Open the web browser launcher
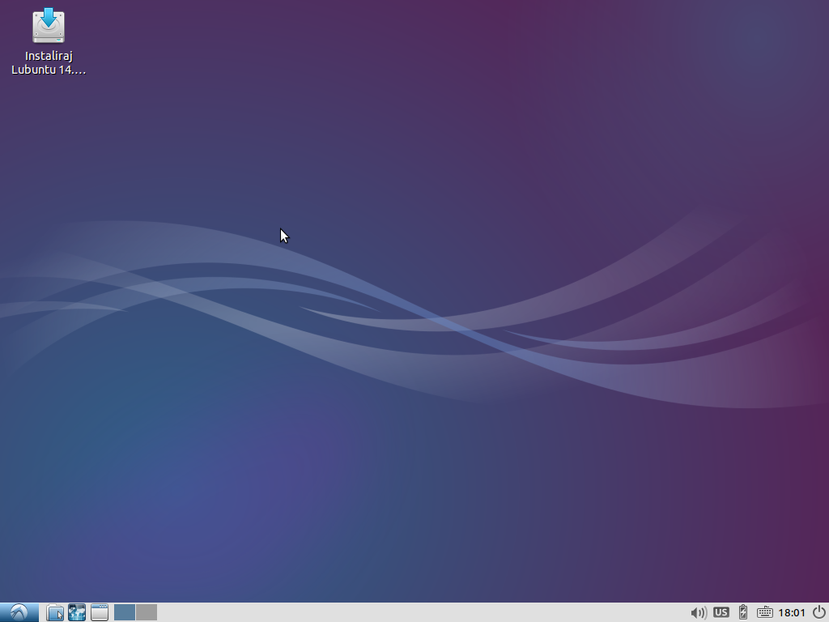Screen dimensions: 829x622 [x=77, y=612]
